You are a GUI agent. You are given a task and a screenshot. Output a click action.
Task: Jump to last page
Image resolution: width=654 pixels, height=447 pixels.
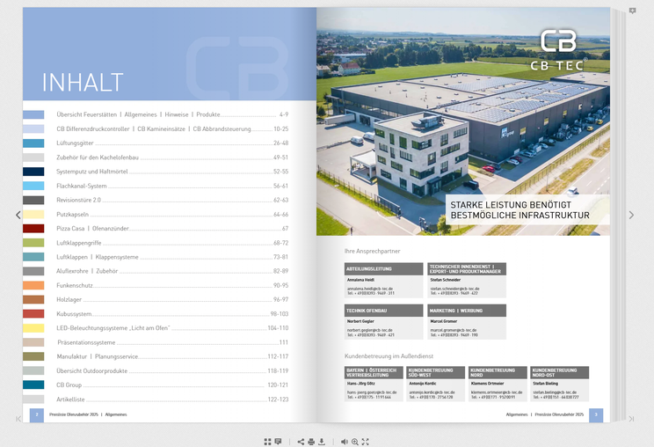pos(631,419)
